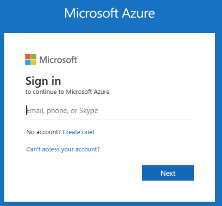Follow the 'Can't access your account?' link
The height and width of the screenshot is (206, 222).
click(x=63, y=149)
